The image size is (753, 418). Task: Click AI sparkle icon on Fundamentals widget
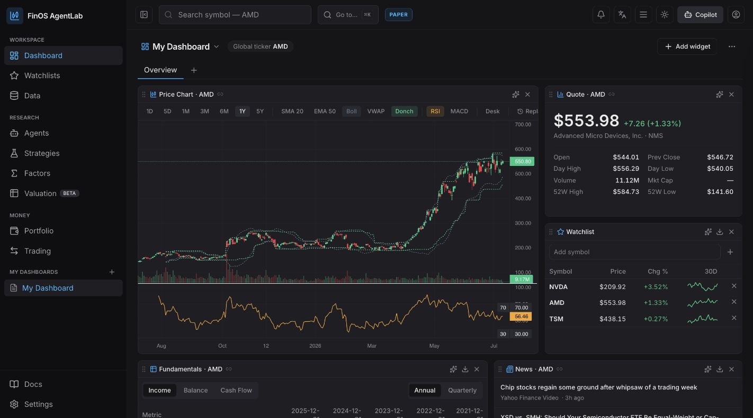(x=453, y=369)
